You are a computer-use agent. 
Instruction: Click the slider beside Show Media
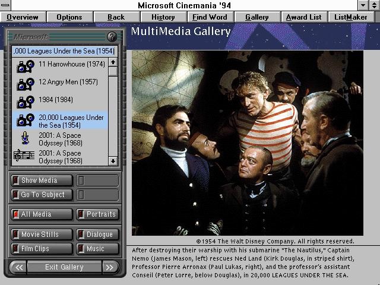click(97, 180)
